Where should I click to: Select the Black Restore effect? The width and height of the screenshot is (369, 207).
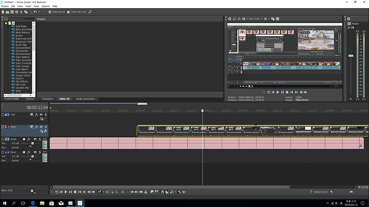[23, 32]
